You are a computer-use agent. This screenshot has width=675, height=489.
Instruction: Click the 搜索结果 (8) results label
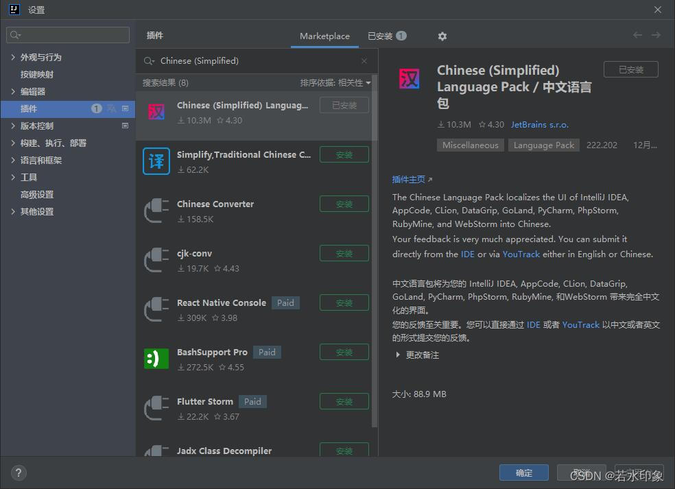tap(165, 83)
